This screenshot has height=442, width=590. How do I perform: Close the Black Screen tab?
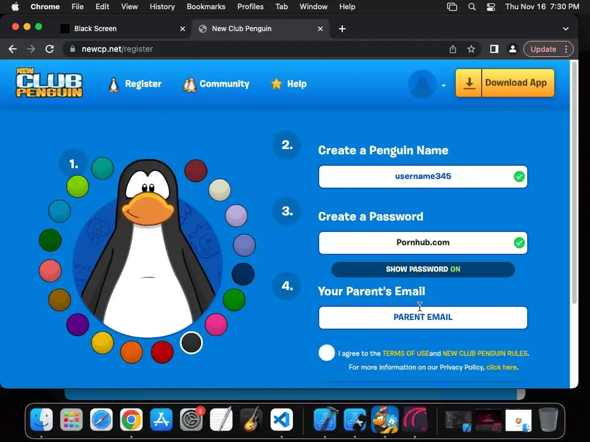pyautogui.click(x=183, y=29)
